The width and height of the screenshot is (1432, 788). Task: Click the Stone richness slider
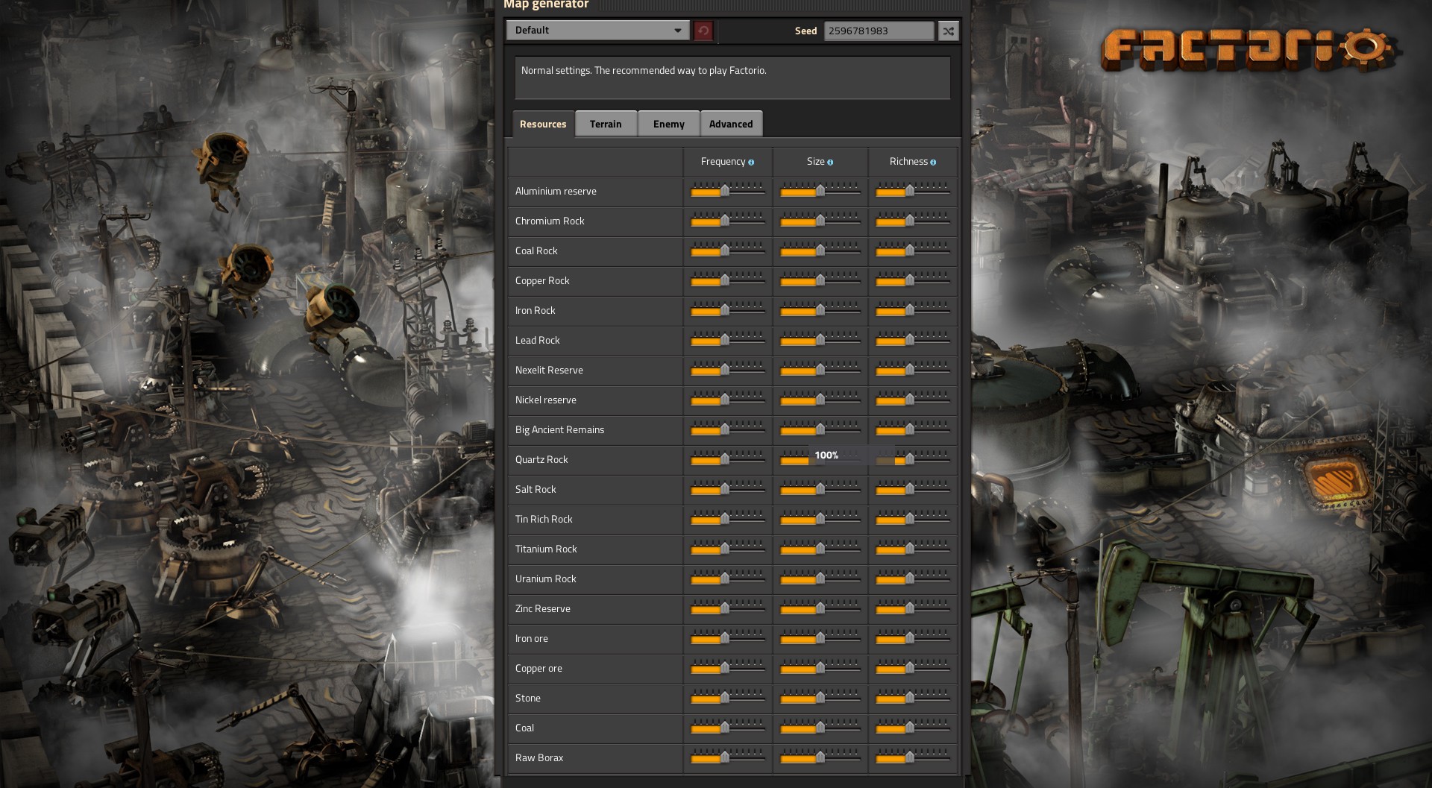coord(913,699)
